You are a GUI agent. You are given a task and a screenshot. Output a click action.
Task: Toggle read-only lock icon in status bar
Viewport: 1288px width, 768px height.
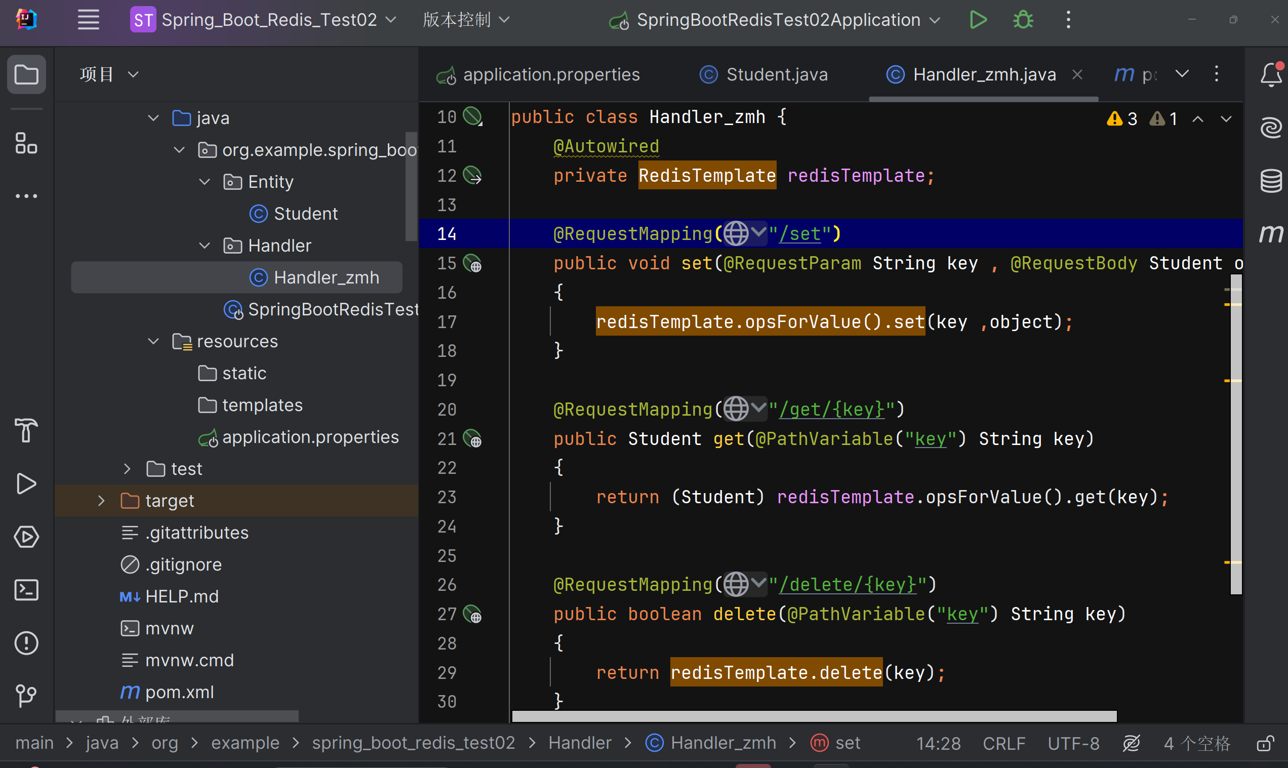(x=1265, y=744)
